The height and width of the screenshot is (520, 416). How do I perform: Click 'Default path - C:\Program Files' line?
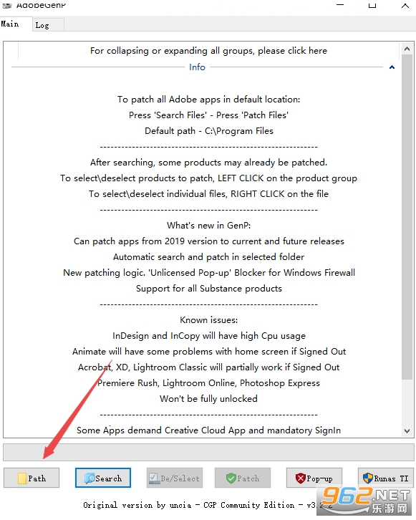(209, 131)
